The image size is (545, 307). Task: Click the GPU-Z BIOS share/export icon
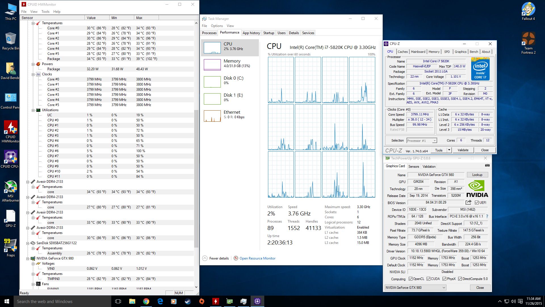468,202
